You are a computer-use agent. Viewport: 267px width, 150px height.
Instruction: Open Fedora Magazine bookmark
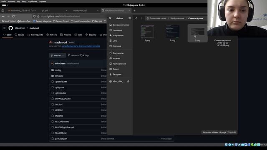click(42, 21)
